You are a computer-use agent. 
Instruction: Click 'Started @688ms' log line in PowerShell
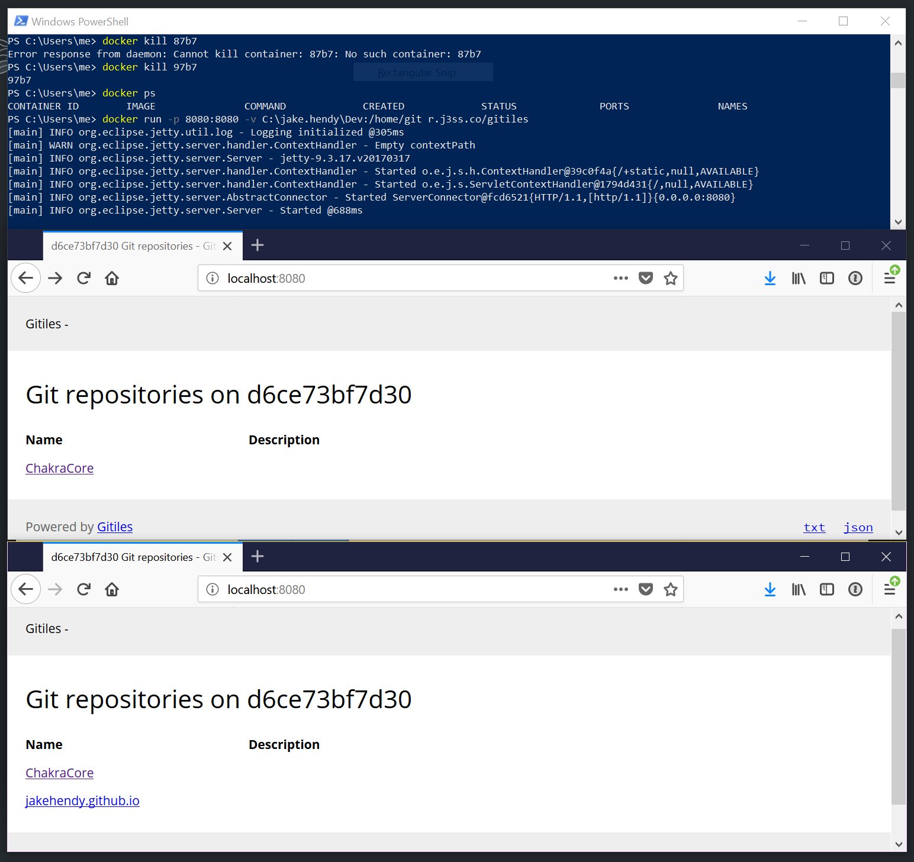coord(185,210)
